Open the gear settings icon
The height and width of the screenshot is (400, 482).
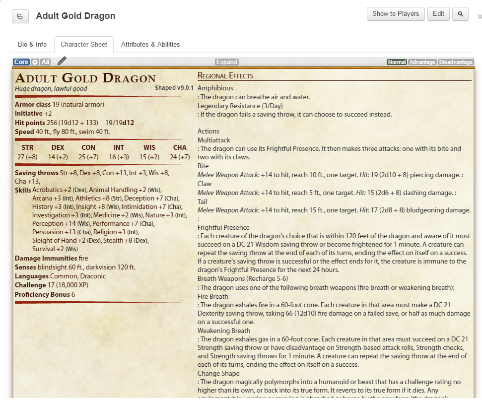click(x=35, y=62)
